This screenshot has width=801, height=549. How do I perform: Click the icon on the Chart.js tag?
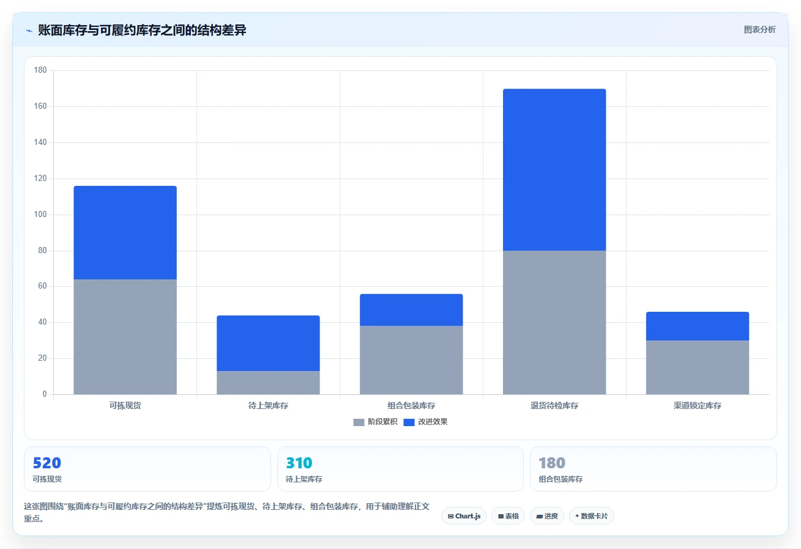[450, 517]
